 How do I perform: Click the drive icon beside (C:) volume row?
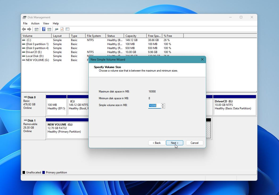tap(23, 40)
